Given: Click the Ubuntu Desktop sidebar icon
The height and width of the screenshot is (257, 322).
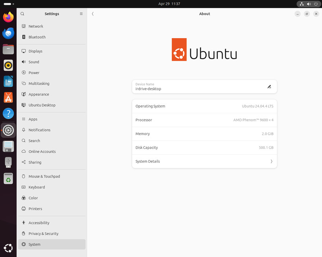Looking at the screenshot, I should pos(24,105).
